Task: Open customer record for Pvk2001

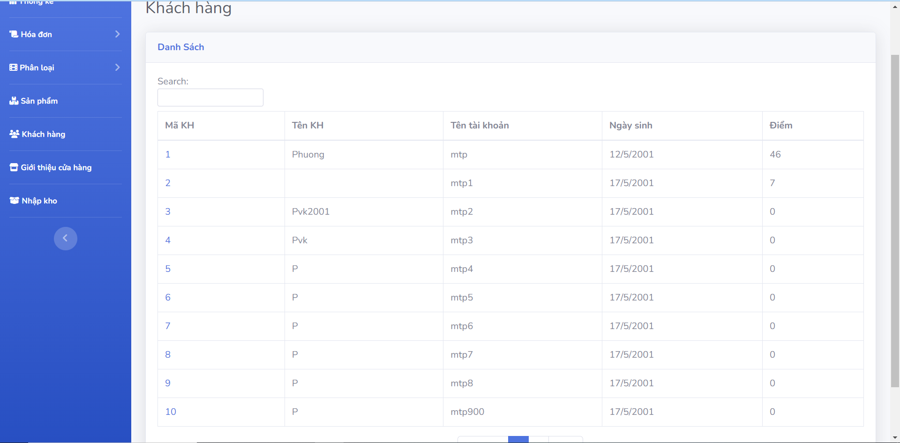Action: [x=311, y=211]
